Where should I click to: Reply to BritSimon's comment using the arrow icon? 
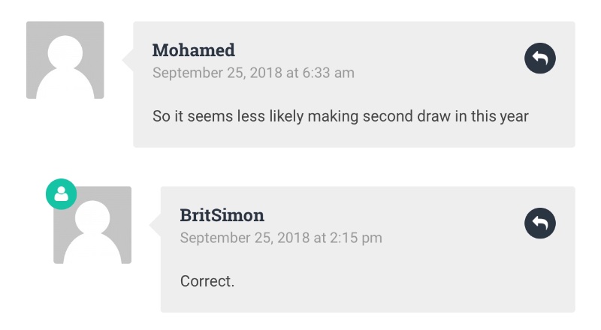[539, 223]
